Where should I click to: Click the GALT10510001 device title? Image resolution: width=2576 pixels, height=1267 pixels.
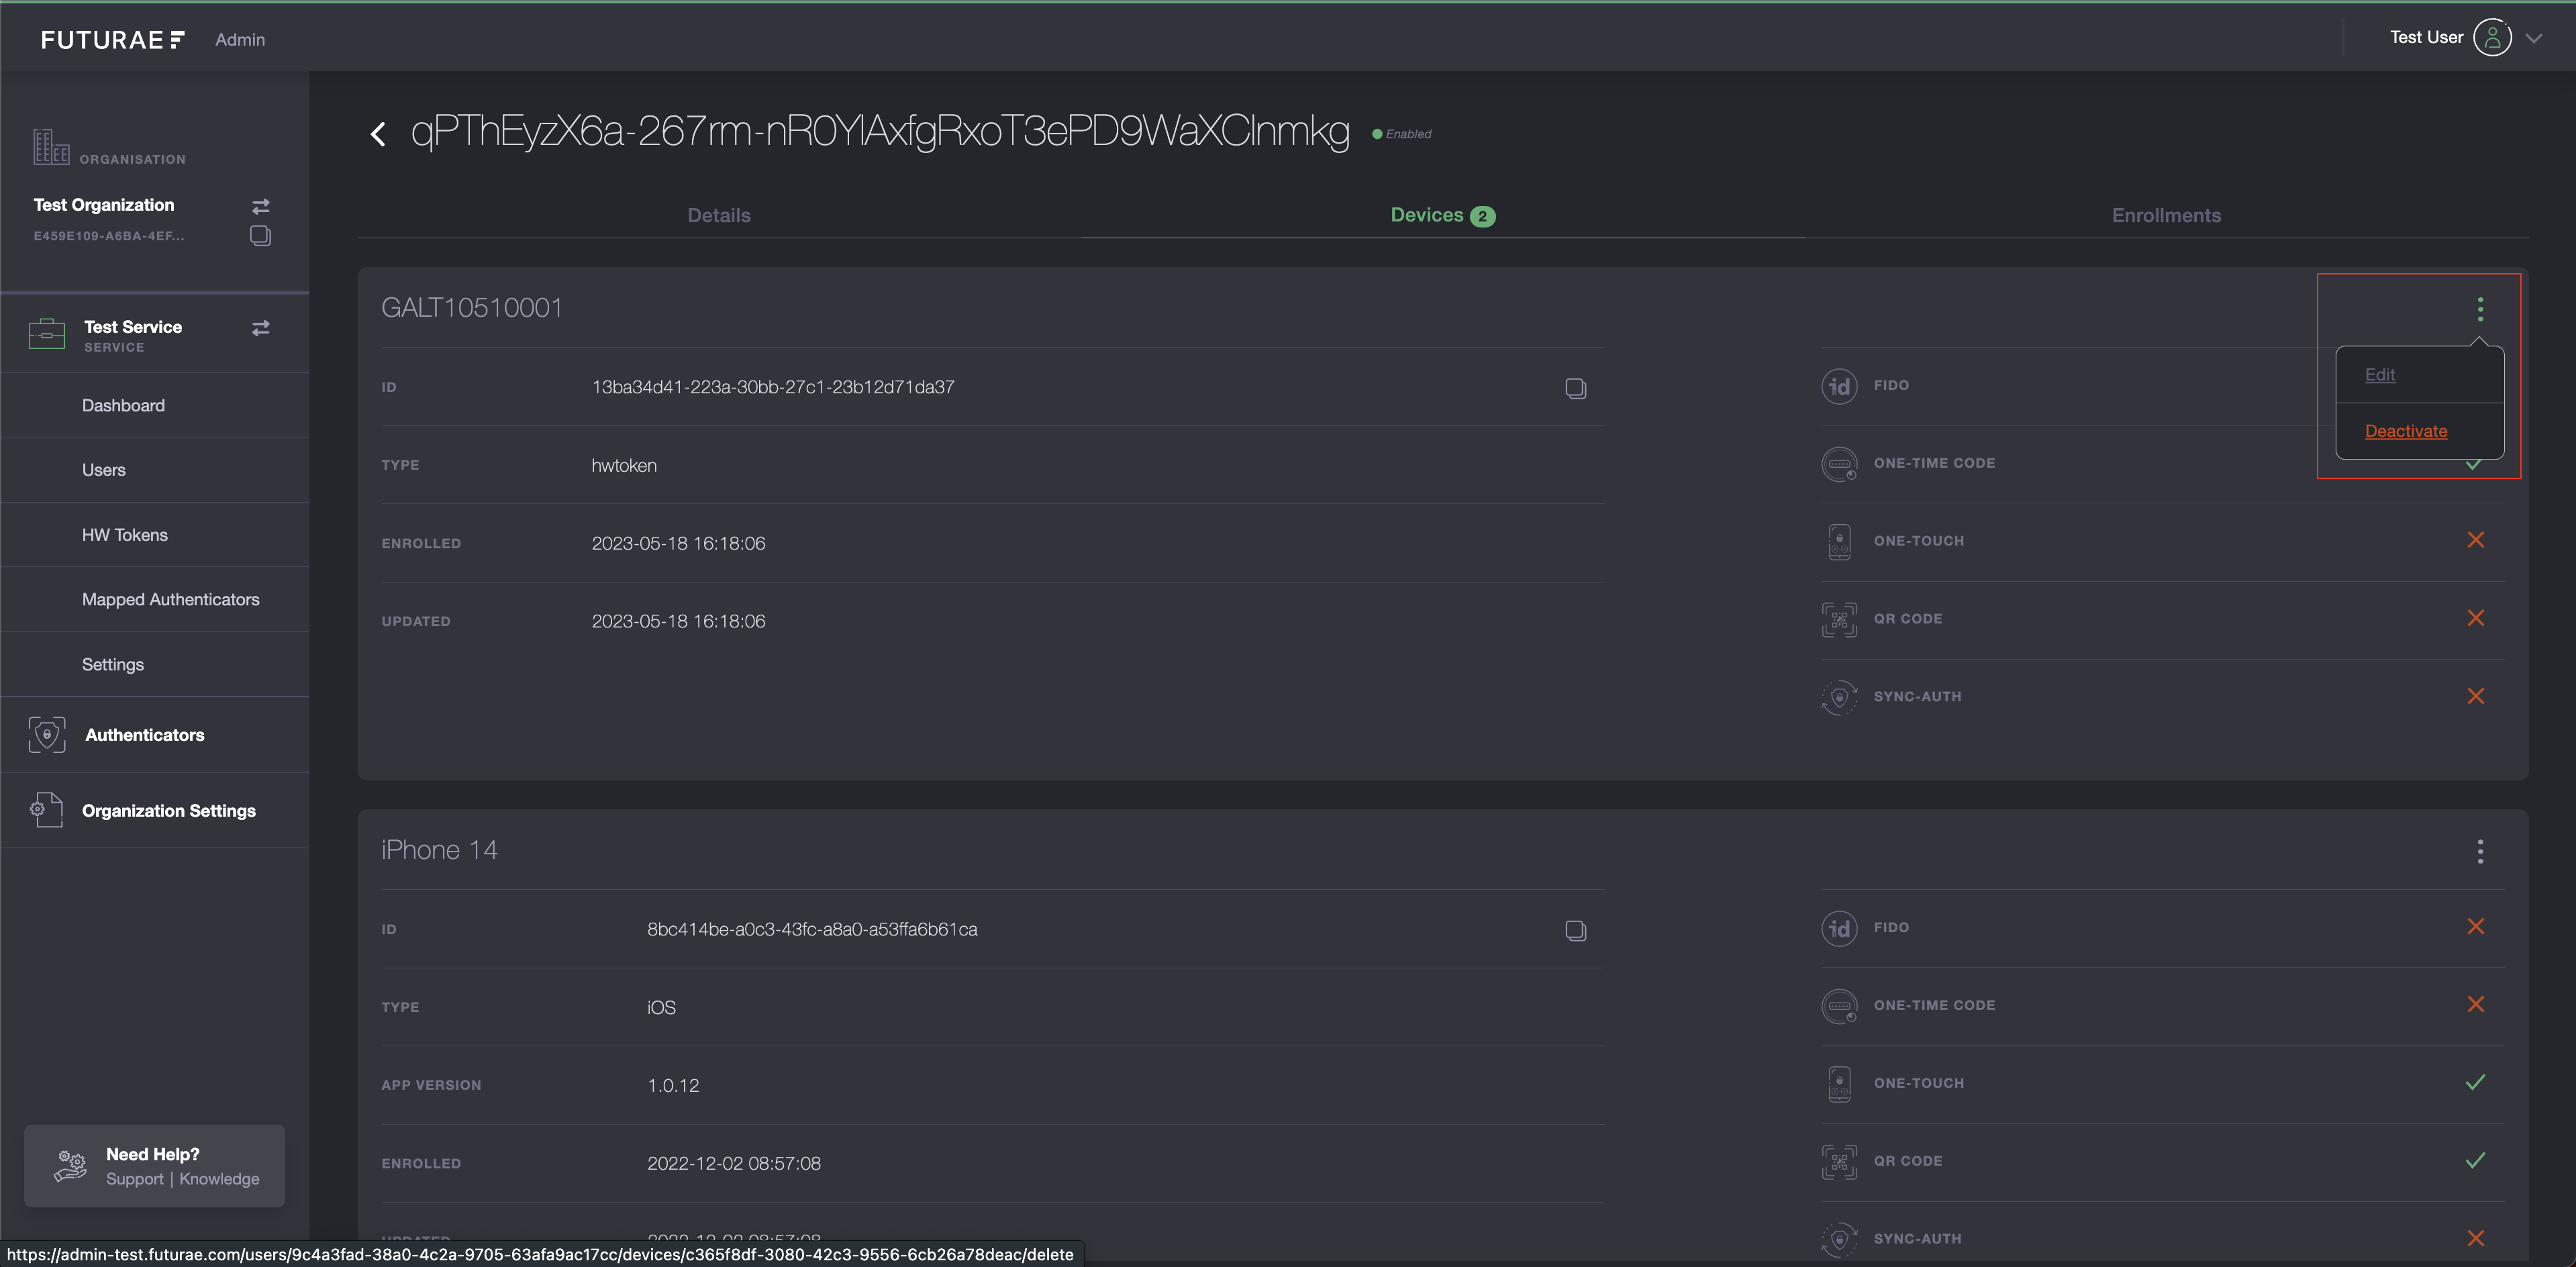(x=472, y=307)
